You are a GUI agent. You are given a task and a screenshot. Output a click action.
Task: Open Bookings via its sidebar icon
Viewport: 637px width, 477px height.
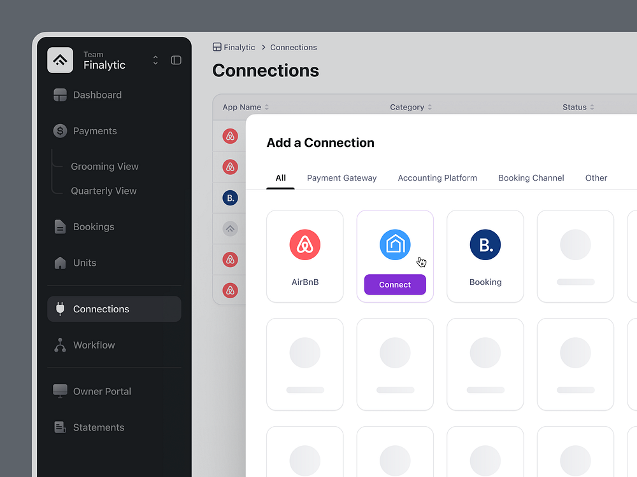click(60, 226)
